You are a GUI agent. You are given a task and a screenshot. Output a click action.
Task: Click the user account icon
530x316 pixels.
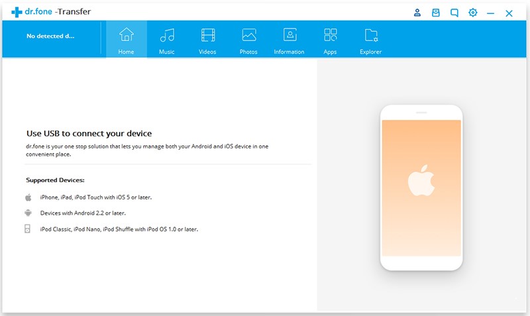point(417,13)
